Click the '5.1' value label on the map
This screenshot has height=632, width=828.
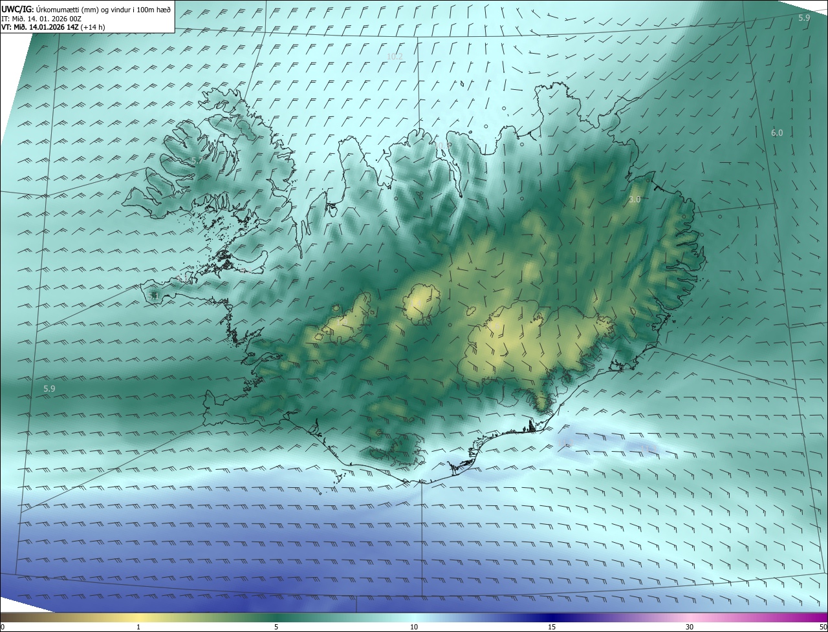[153, 296]
